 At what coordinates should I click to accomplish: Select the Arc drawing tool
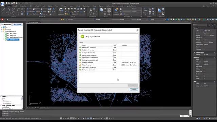(19, 11)
